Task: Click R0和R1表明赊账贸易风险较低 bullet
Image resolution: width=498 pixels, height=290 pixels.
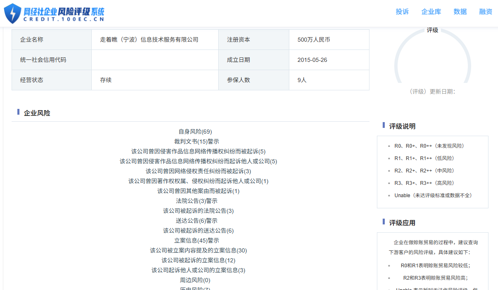Action: point(435,266)
